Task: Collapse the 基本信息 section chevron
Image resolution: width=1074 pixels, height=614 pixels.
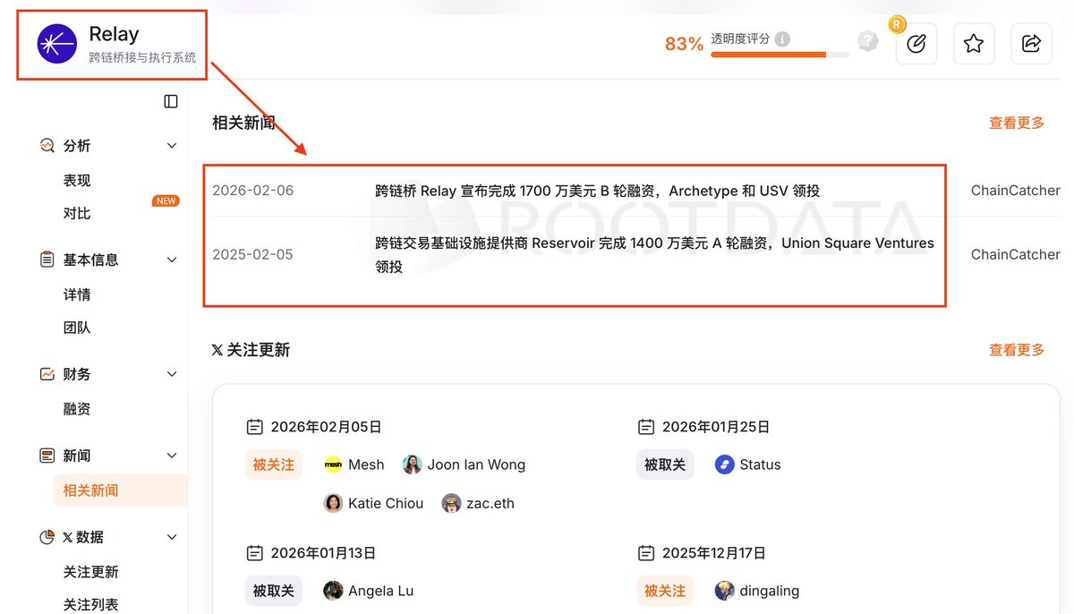Action: pyautogui.click(x=172, y=260)
